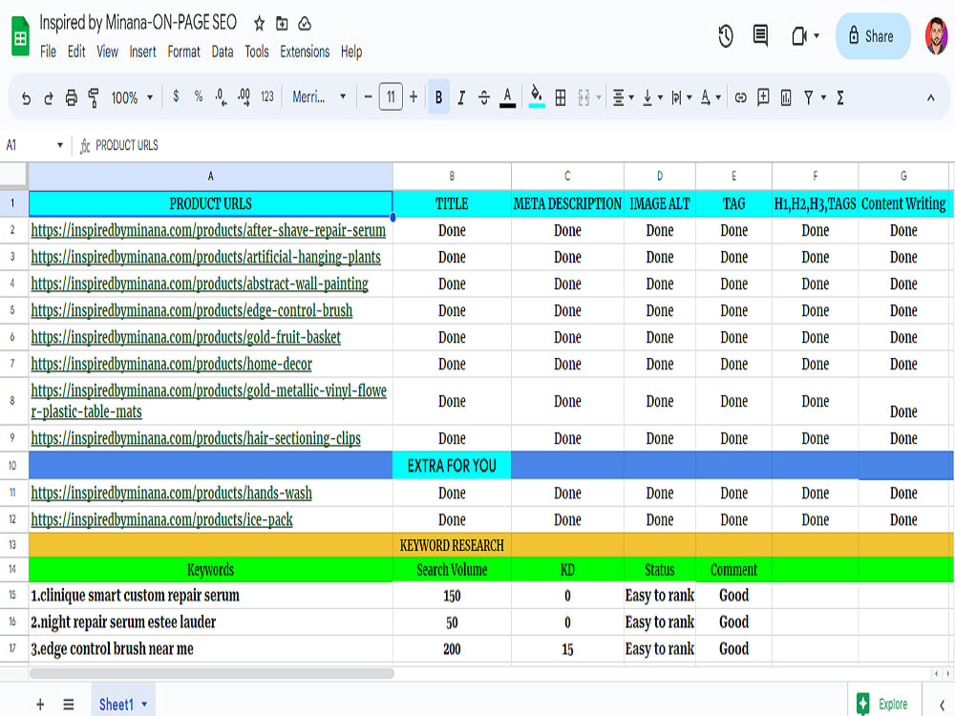Open the Edit menu

[76, 52]
